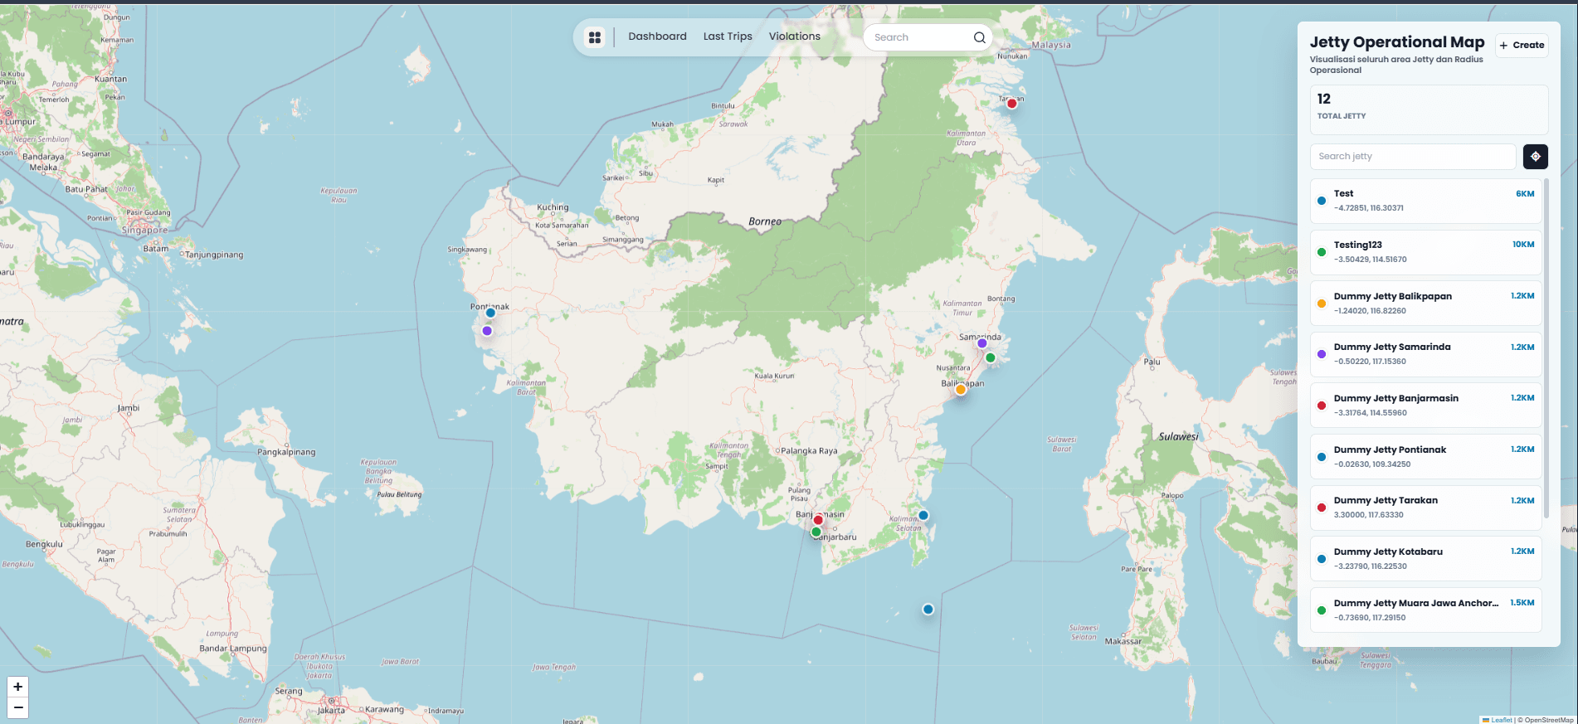Viewport: 1578px width, 724px height.
Task: Click the Pangkalpinang map label
Action: point(286,452)
